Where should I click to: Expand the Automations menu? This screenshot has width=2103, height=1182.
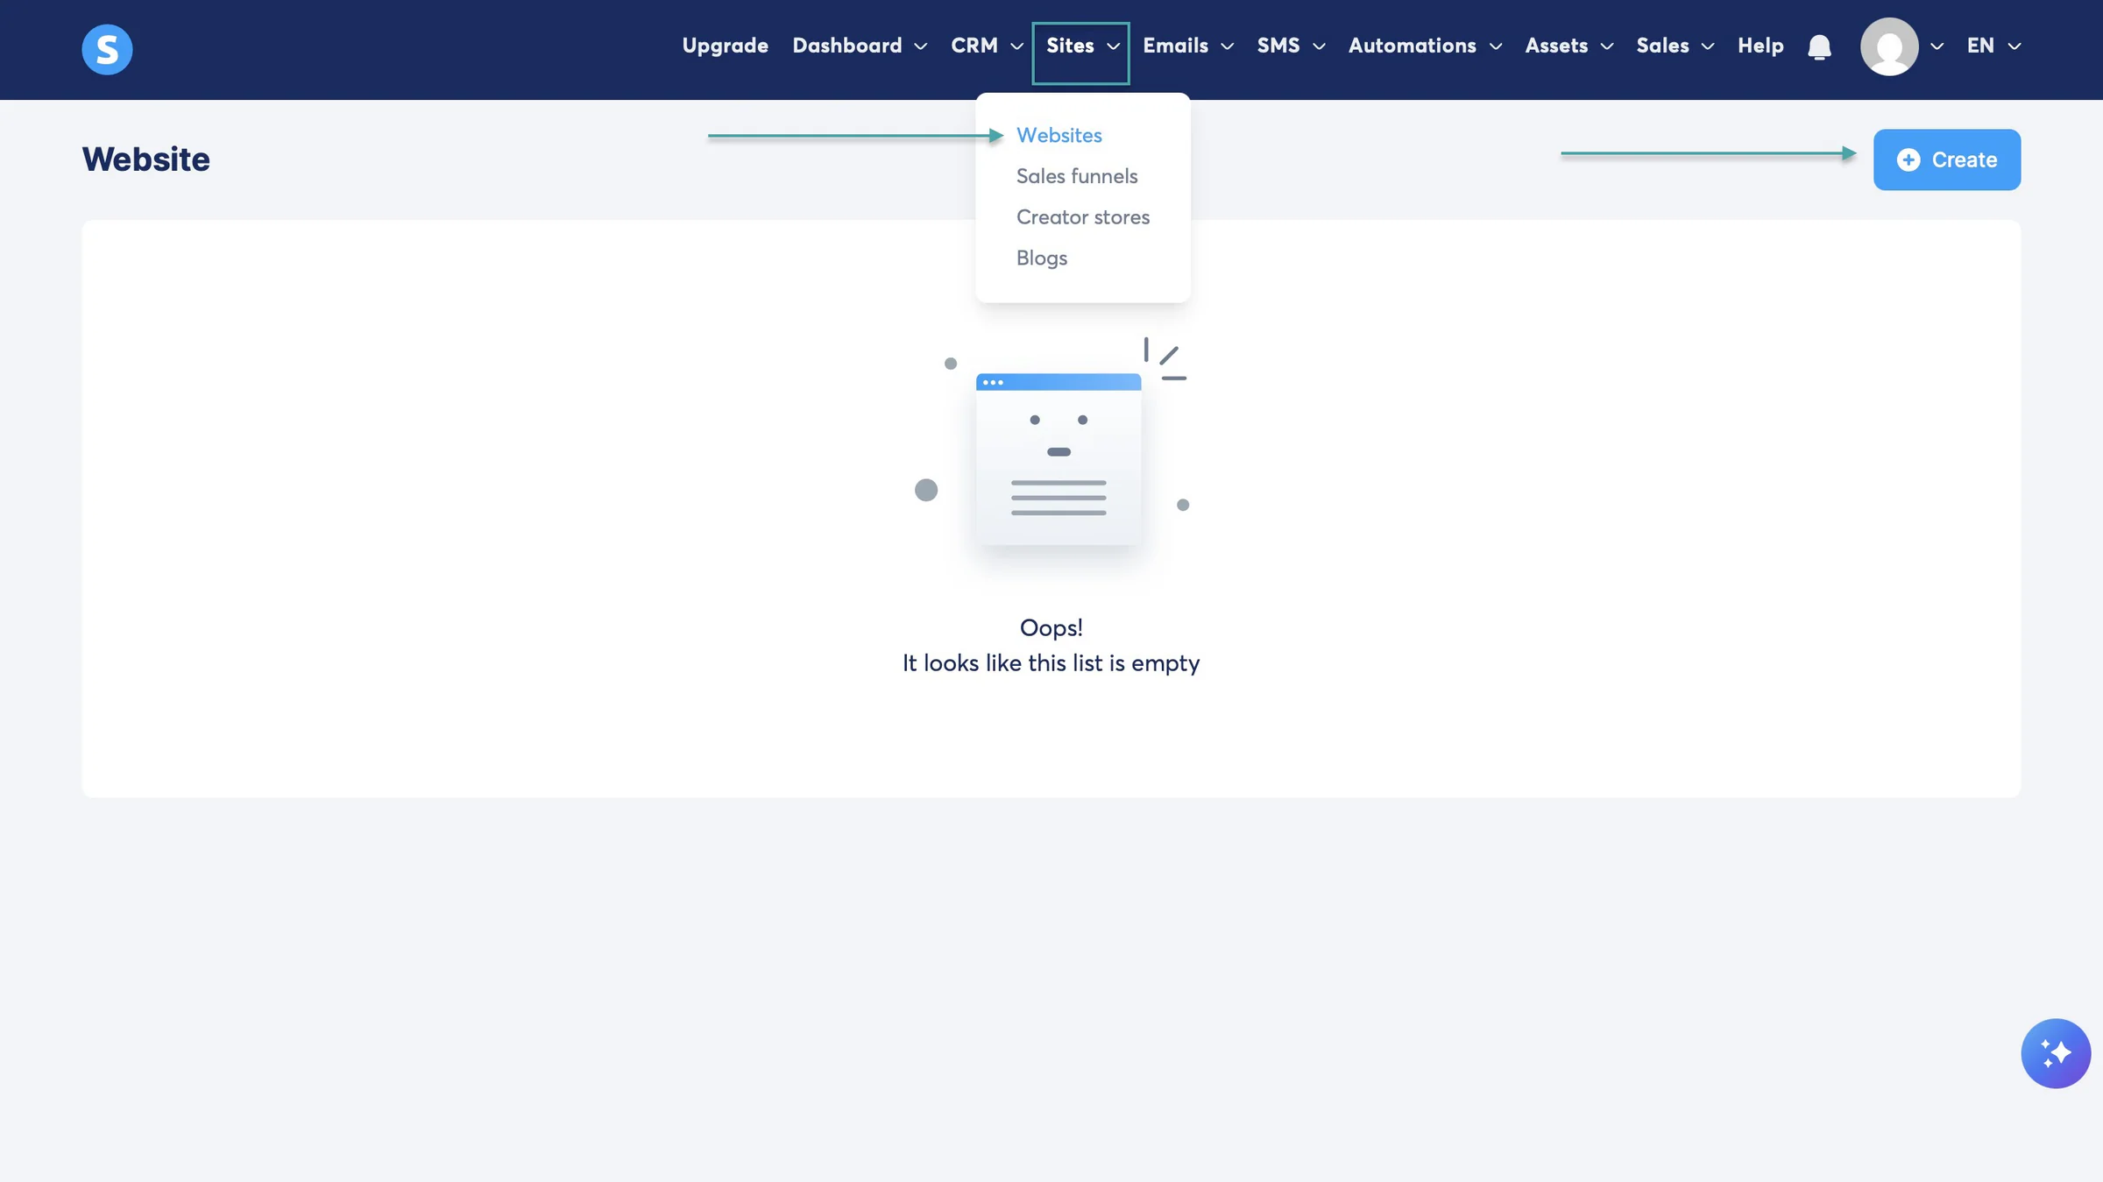coord(1425,46)
